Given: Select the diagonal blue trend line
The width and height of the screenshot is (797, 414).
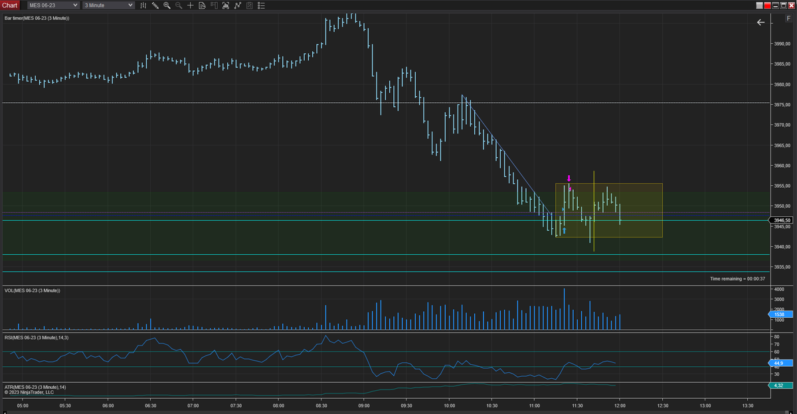Looking at the screenshot, I should (508, 155).
